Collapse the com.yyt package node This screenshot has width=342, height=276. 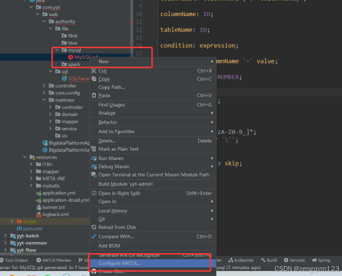coord(31,7)
